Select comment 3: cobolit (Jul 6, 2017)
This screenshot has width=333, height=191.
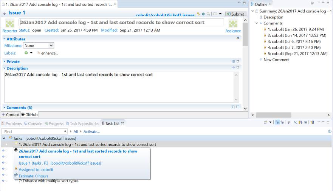[x=294, y=42]
